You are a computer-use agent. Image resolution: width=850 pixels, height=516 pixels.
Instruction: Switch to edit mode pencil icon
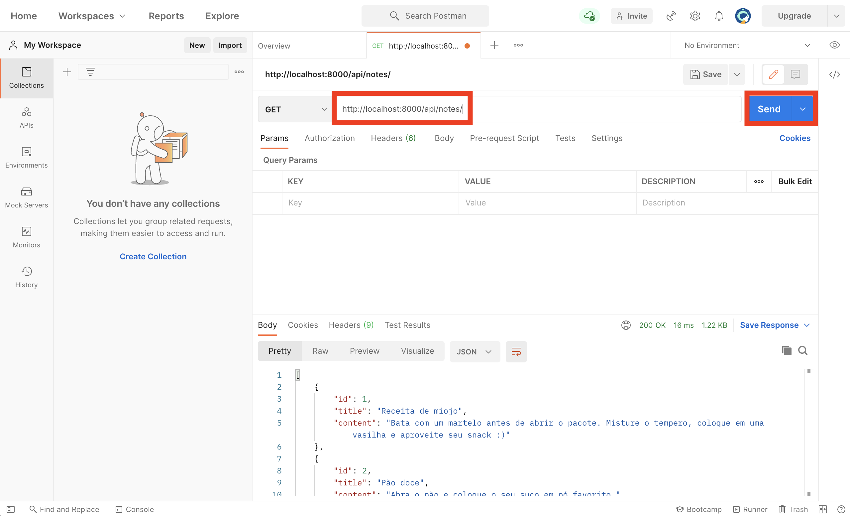(773, 74)
